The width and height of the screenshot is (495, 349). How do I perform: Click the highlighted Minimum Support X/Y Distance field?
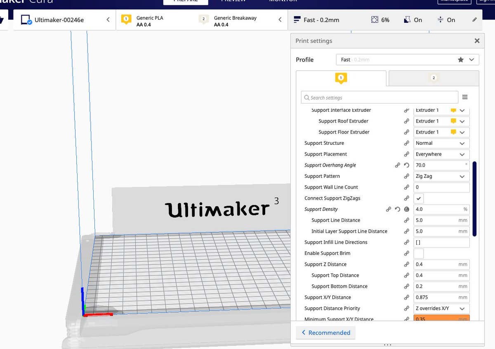441,318
